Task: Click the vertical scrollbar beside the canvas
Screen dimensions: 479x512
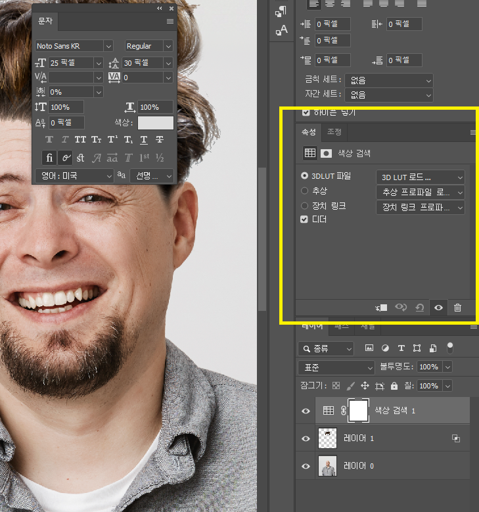Action: (262, 239)
